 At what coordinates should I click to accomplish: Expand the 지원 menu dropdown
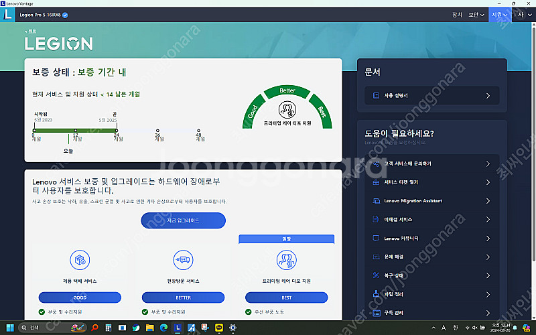coord(499,15)
